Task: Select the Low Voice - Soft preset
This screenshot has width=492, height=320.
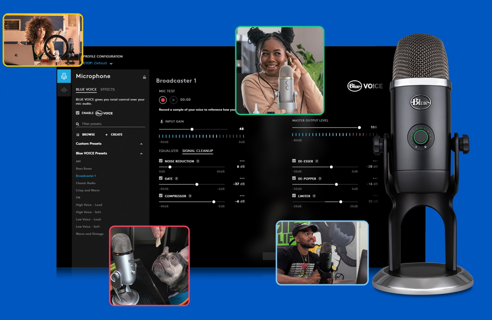Action: pos(88,227)
